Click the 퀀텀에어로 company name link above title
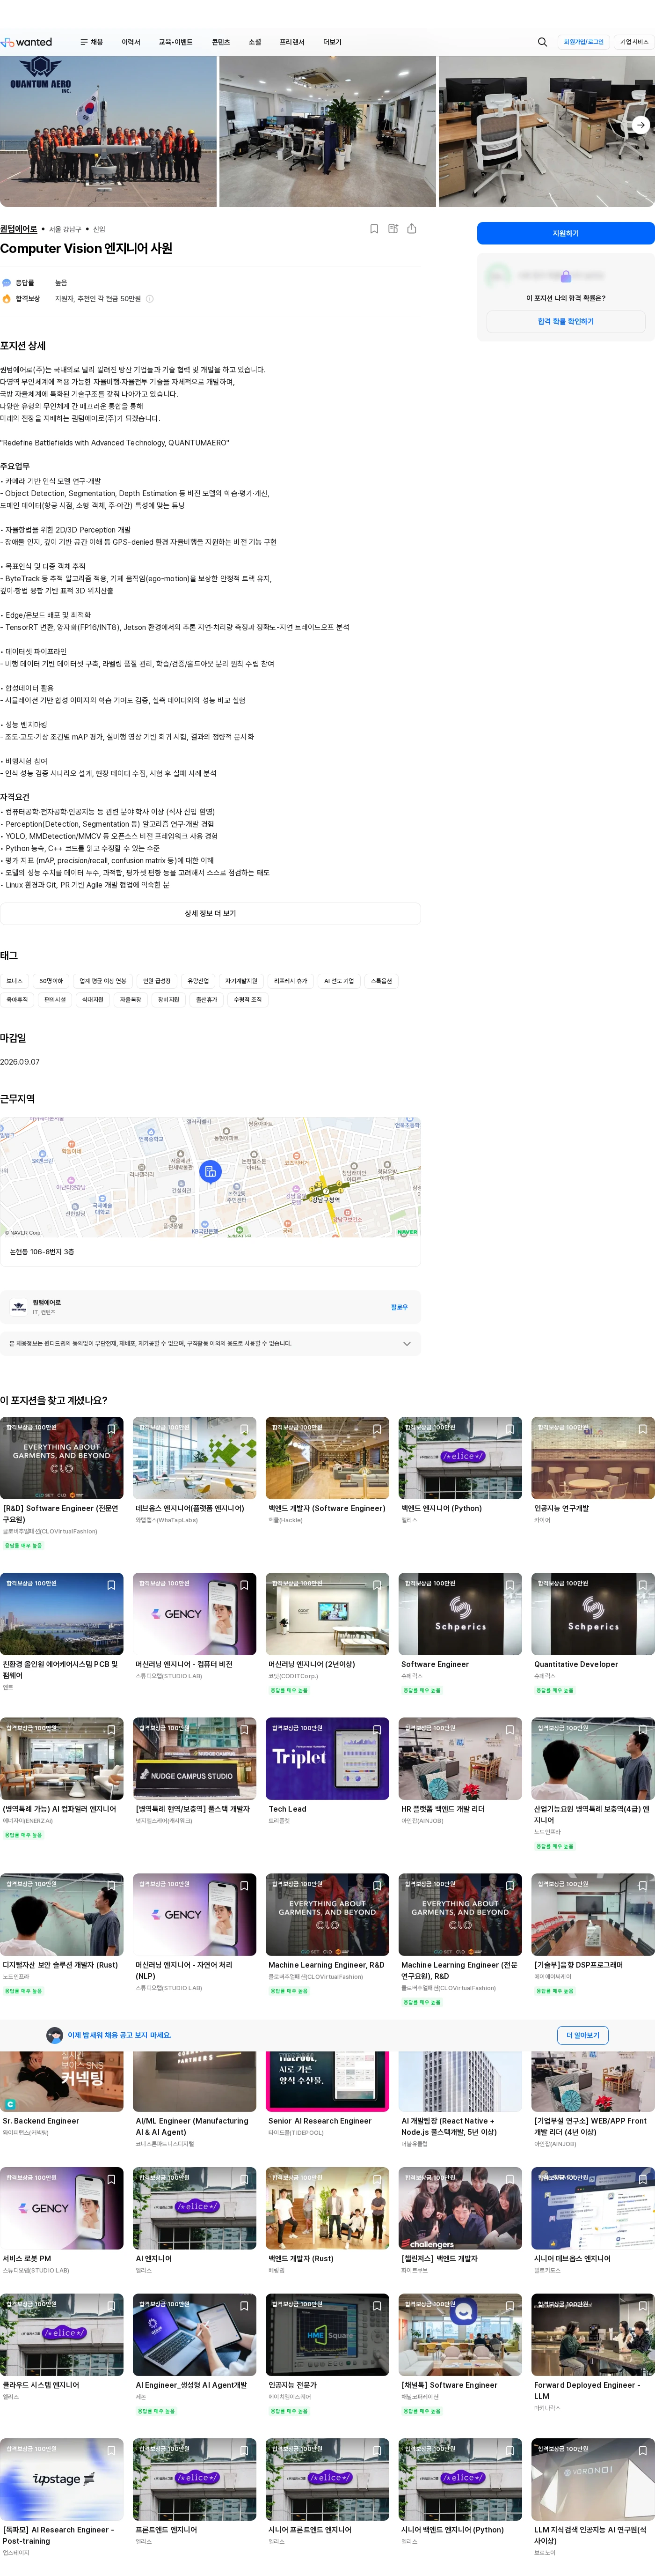The height and width of the screenshot is (2576, 655). pos(19,229)
